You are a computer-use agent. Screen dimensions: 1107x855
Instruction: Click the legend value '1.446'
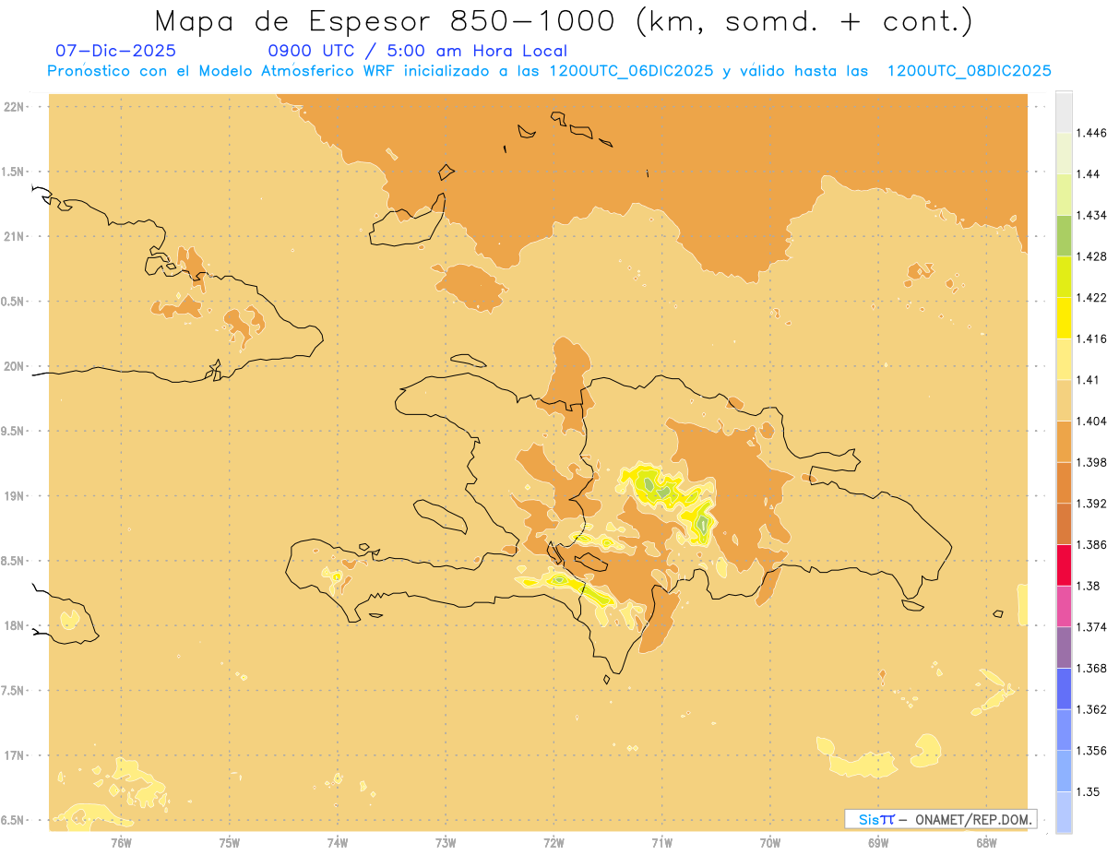pyautogui.click(x=1091, y=133)
